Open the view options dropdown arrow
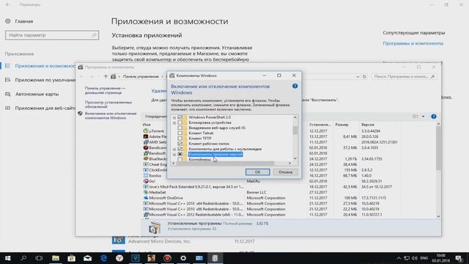Image resolution: width=469 pixels, height=264 pixels. click(423, 117)
